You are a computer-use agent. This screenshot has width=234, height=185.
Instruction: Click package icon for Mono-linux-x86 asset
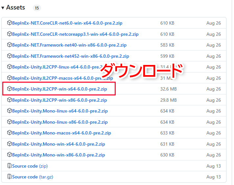[10, 122]
